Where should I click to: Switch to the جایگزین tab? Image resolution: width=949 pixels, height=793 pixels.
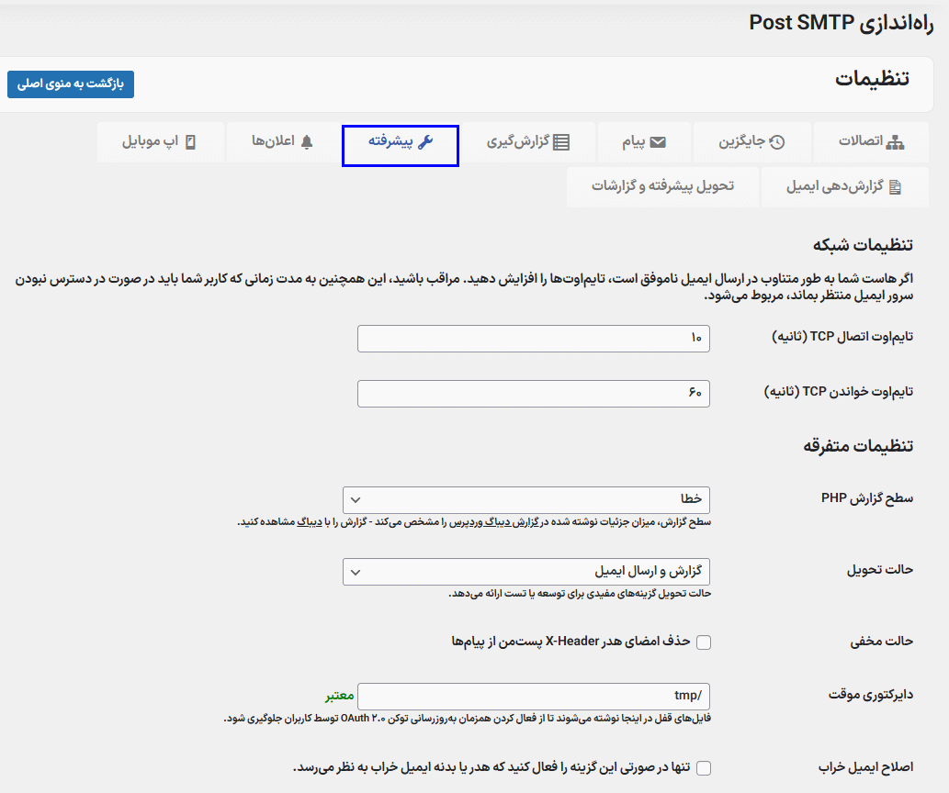[x=751, y=144]
